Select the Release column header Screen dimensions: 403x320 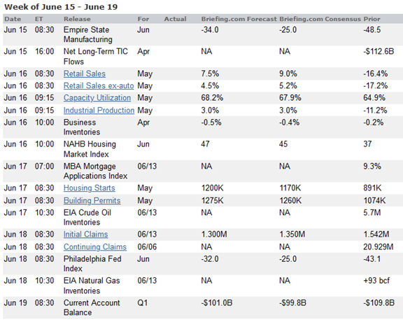pos(77,19)
